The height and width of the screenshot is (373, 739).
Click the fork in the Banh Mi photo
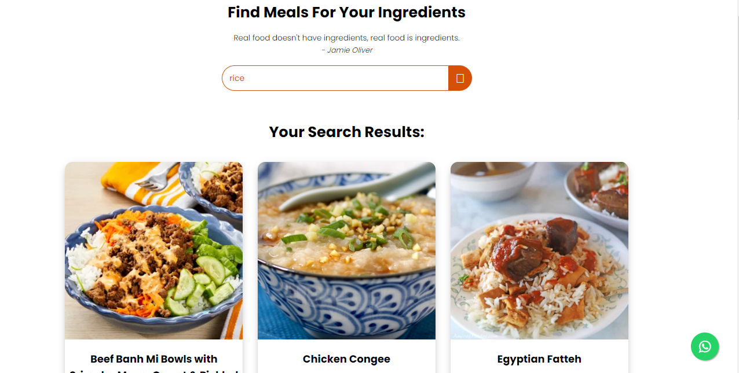pyautogui.click(x=152, y=180)
